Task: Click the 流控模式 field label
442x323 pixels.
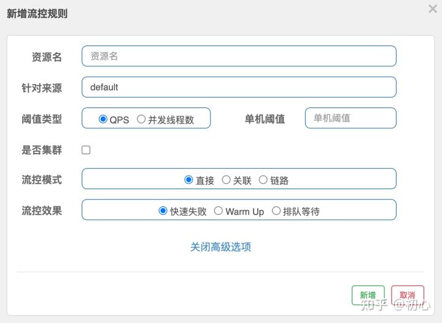Action: tap(42, 179)
